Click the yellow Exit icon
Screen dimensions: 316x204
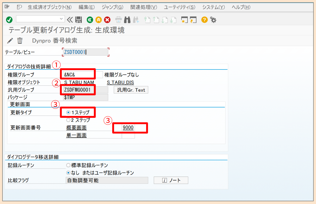point(98,20)
